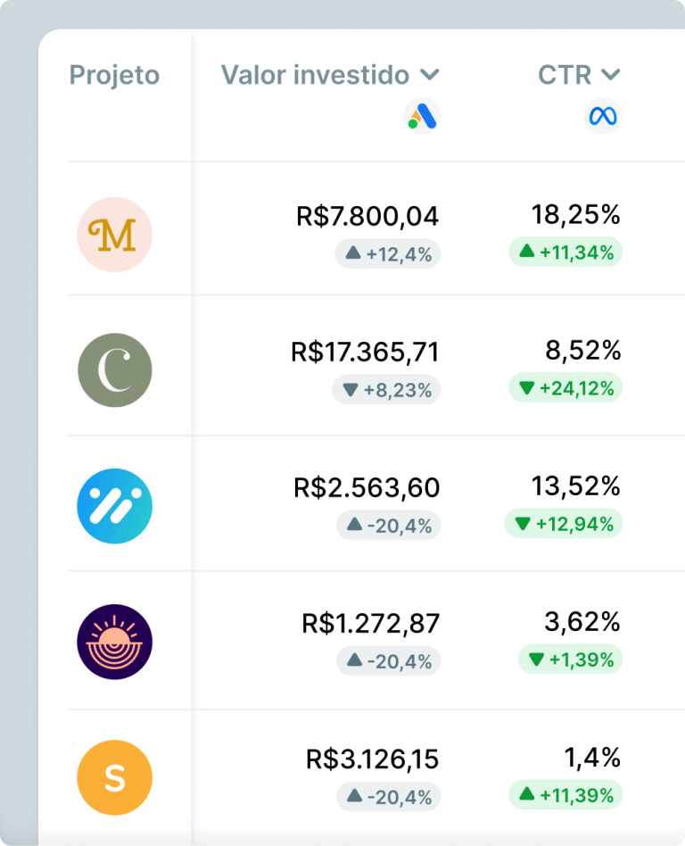The image size is (685, 846).
Task: Select the blue double-slash project icon
Action: click(x=115, y=506)
